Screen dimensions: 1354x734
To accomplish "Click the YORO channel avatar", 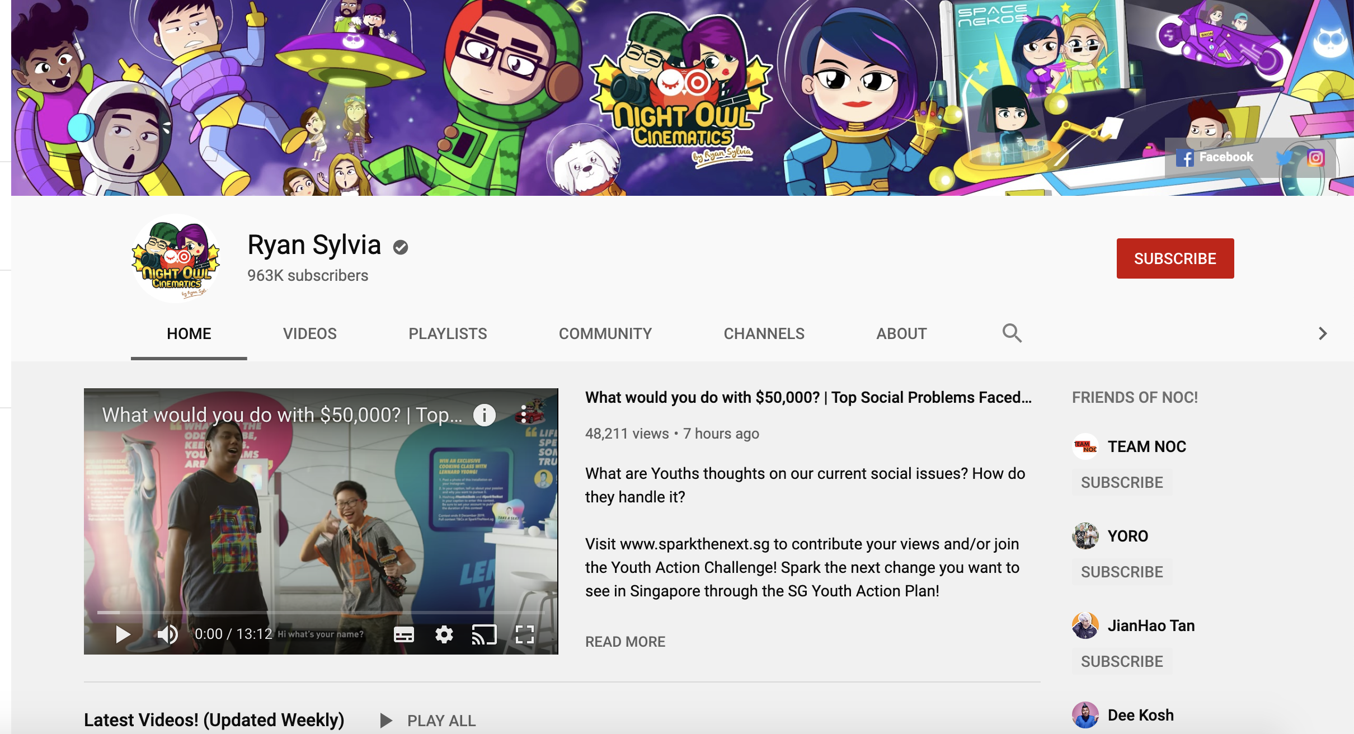I will tap(1085, 536).
